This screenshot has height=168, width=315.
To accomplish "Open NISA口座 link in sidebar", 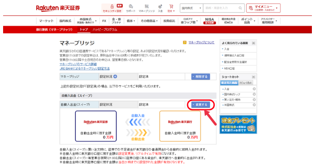I will click(229, 69).
